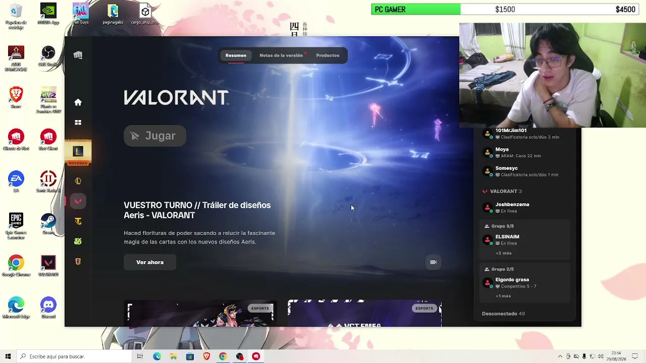Click the Jugar button

tap(155, 136)
